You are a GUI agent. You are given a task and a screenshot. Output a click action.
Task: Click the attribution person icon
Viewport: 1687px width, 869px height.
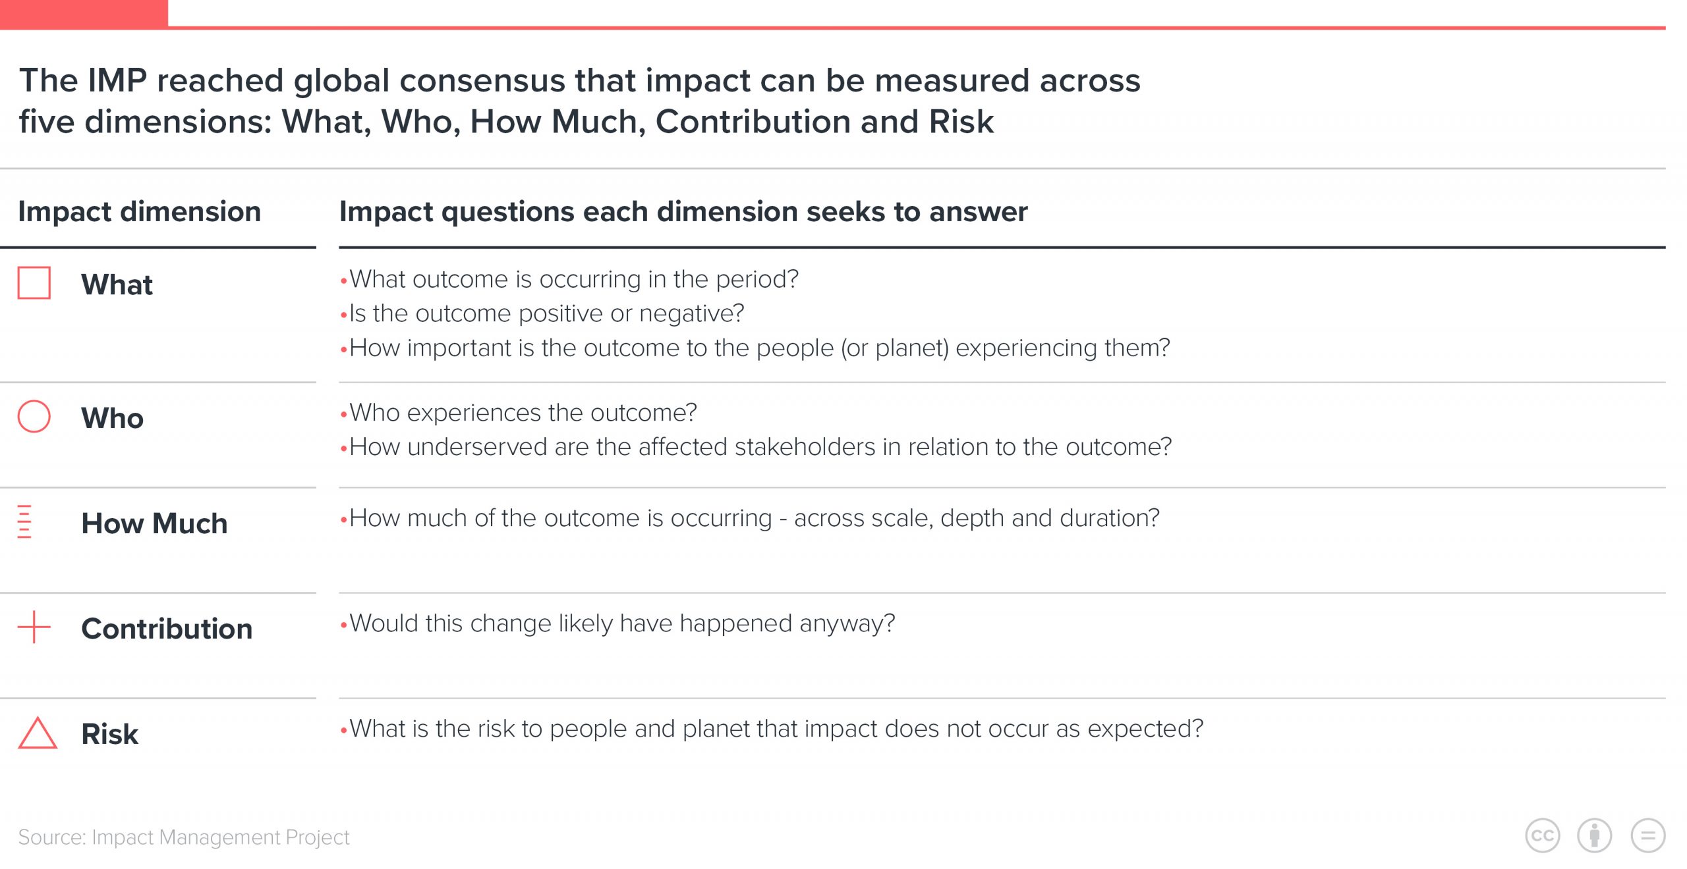point(1595,836)
